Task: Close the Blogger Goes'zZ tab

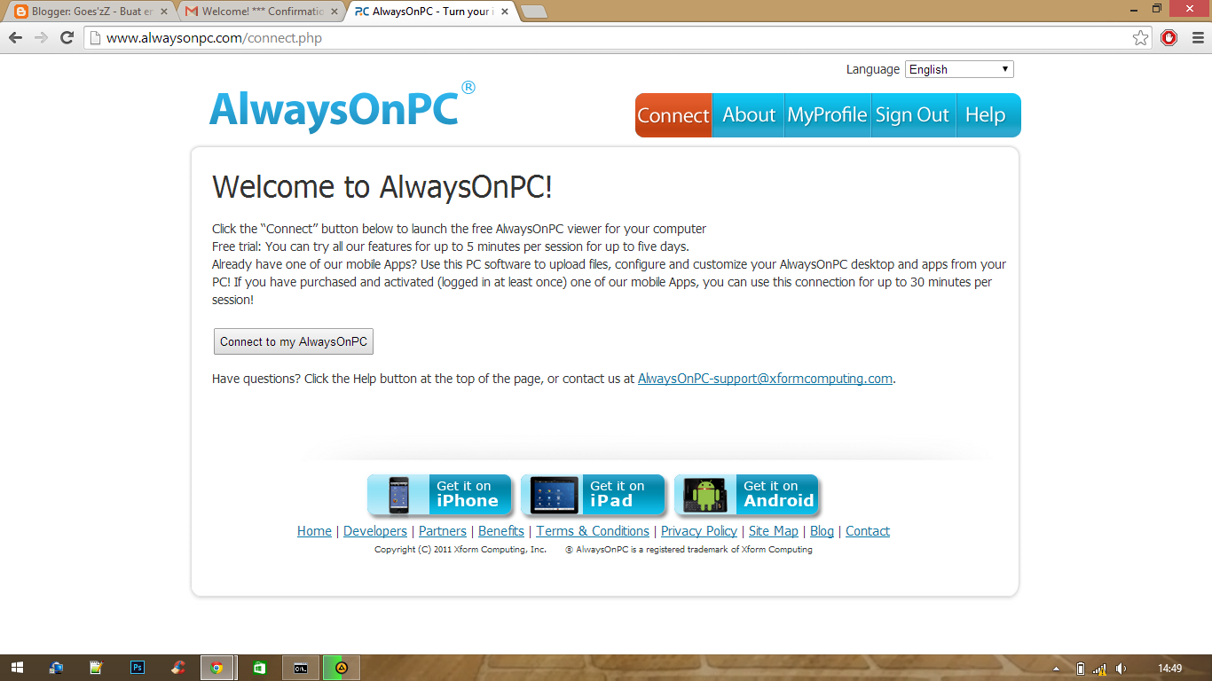Action: [x=164, y=12]
